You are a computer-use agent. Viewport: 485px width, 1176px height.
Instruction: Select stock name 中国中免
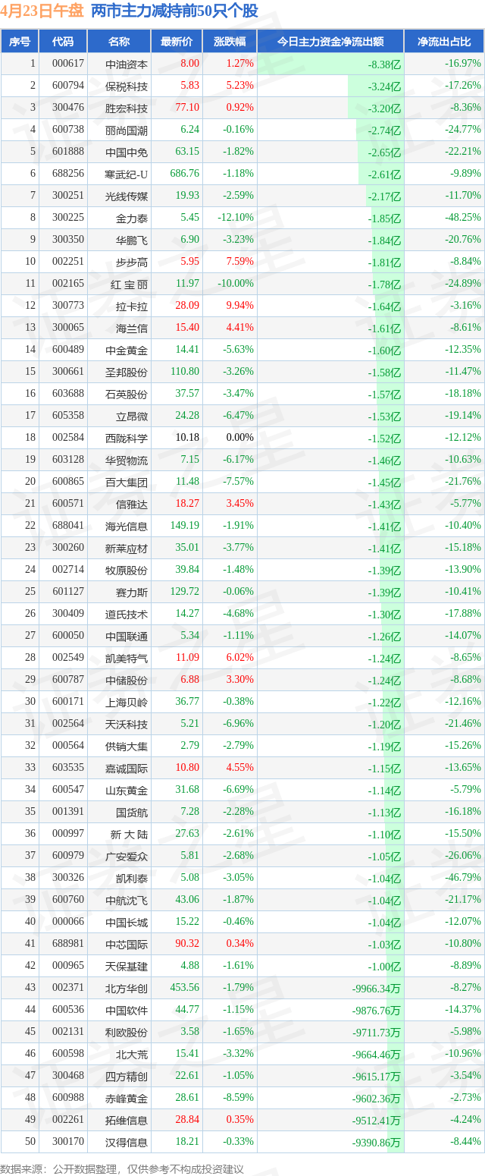point(127,152)
